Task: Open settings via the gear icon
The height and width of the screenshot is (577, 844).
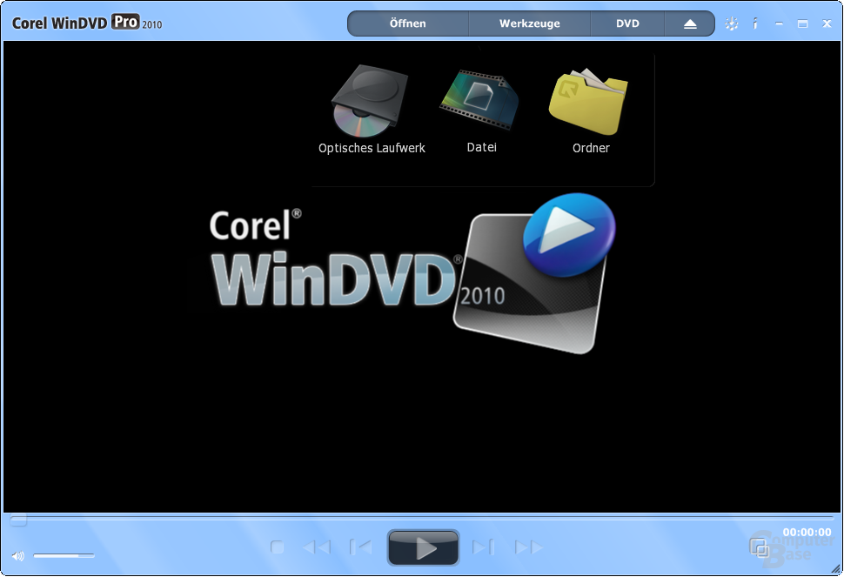Action: [731, 23]
